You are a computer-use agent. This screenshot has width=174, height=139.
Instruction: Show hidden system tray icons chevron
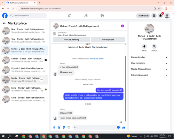[141, 136]
